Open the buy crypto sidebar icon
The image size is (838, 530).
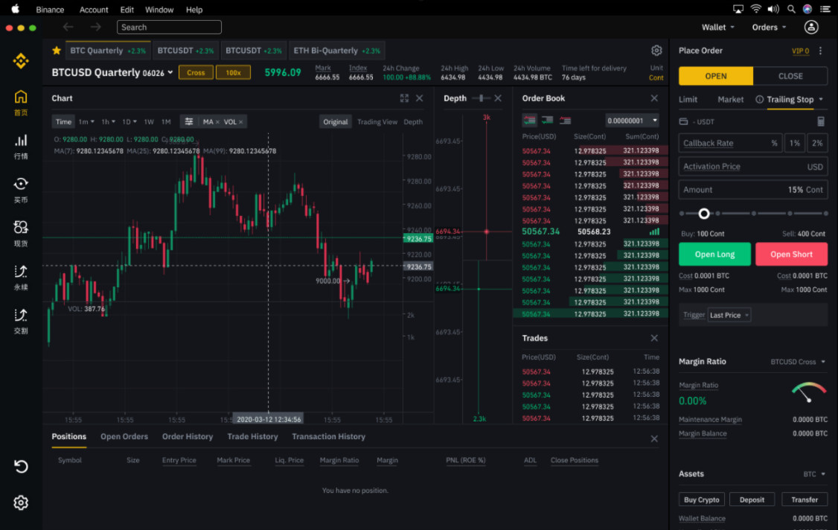pos(21,184)
